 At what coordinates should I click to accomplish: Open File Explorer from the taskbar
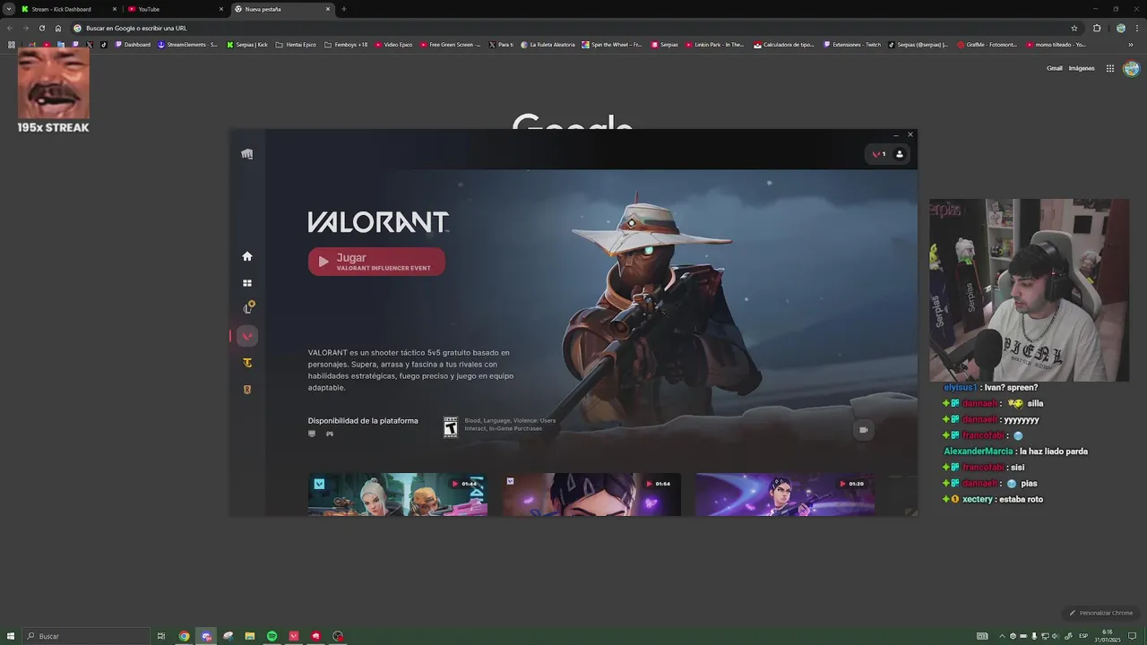(x=250, y=636)
